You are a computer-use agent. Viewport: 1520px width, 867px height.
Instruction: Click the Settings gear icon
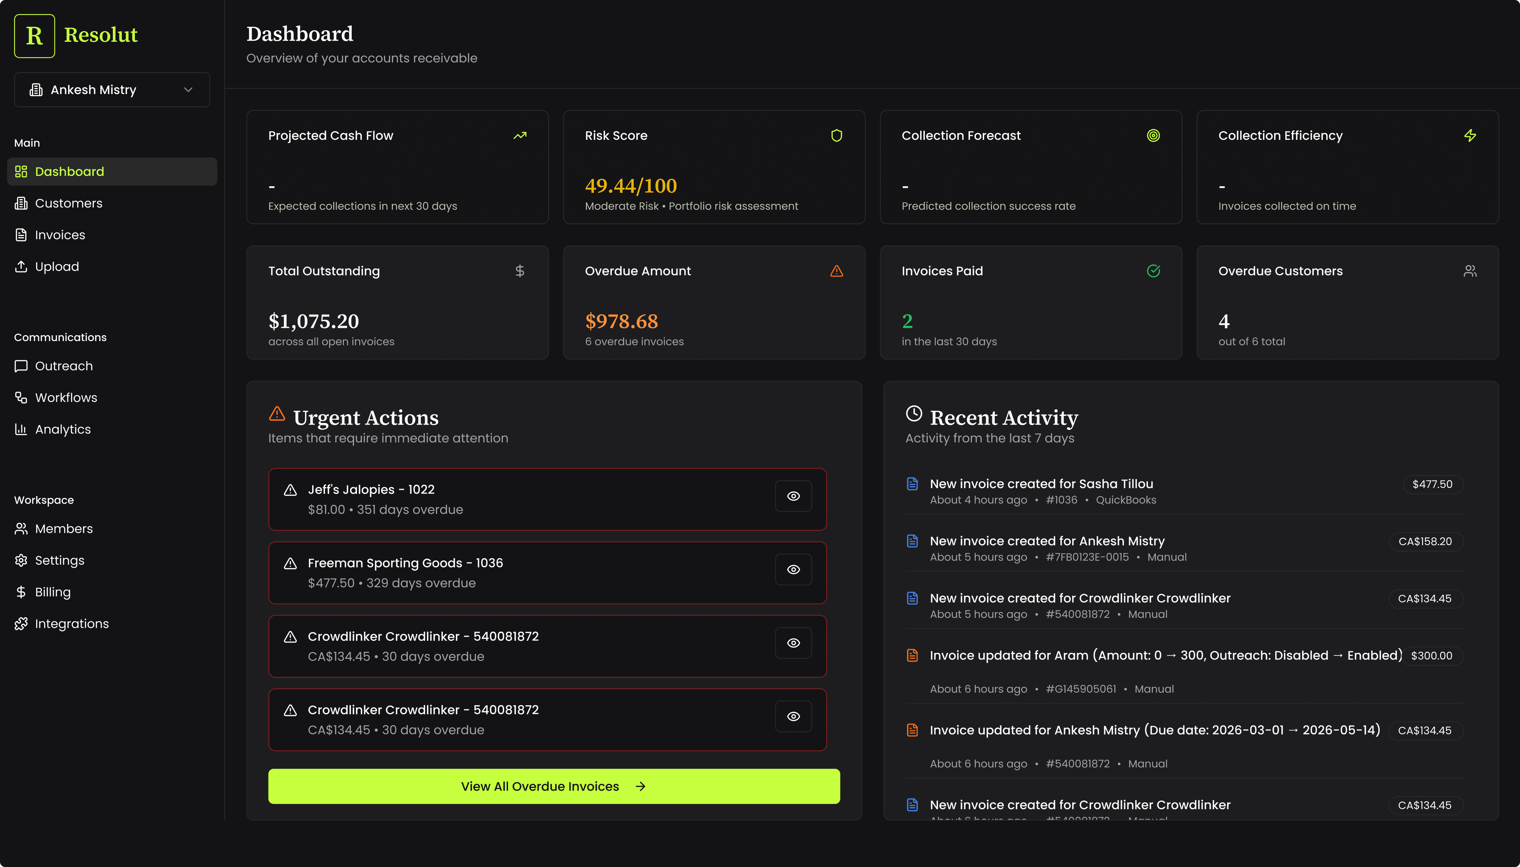coord(21,560)
